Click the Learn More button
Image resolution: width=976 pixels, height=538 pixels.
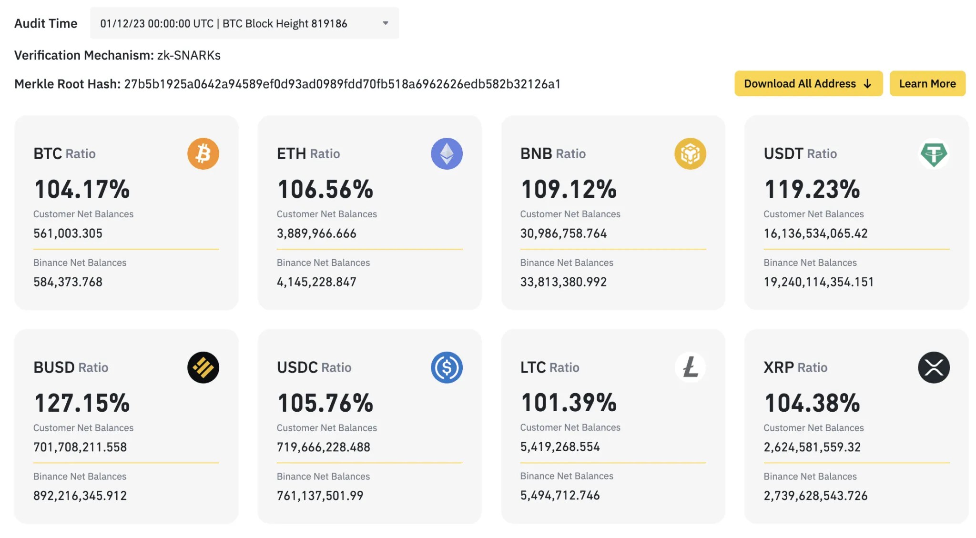927,84
